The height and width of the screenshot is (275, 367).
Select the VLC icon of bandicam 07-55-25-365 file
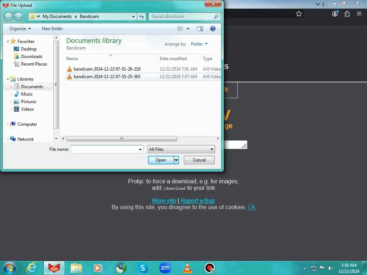tap(69, 76)
